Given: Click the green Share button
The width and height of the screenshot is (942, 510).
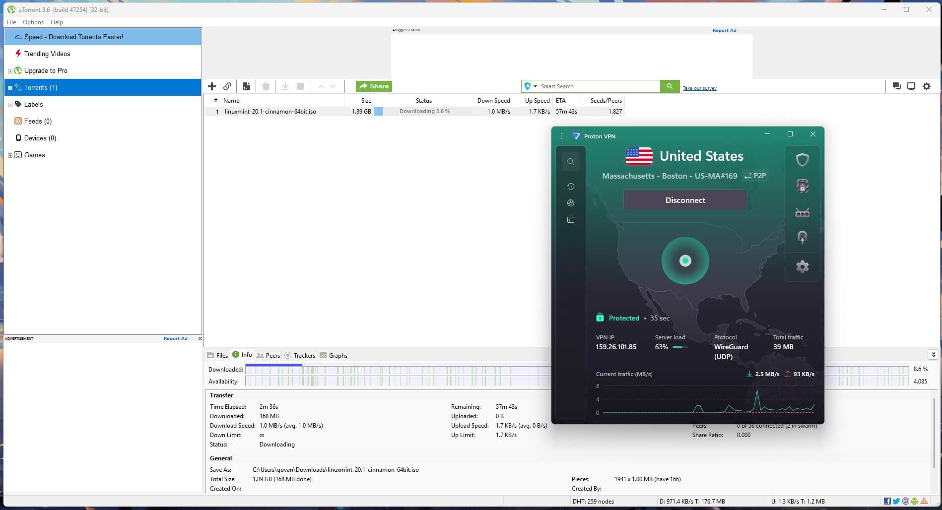Looking at the screenshot, I should (x=374, y=86).
